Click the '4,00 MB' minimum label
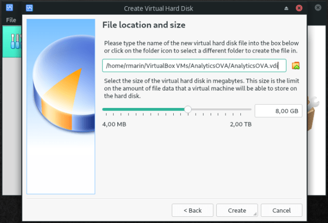The width and height of the screenshot is (328, 223). tap(114, 124)
